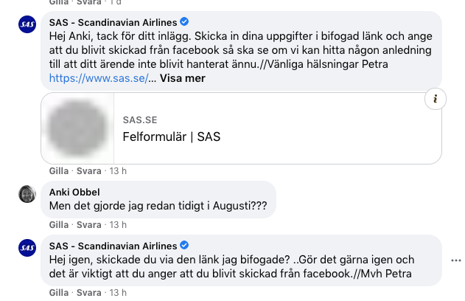Image resolution: width=465 pixels, height=301 pixels.
Task: Click the 13 h timestamp under Anki's comment
Action: [x=118, y=224]
